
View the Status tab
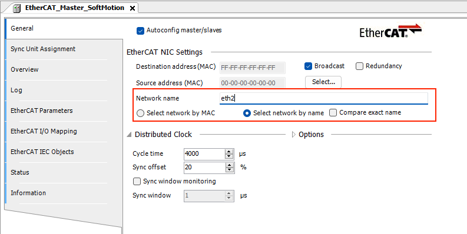[x=64, y=172]
